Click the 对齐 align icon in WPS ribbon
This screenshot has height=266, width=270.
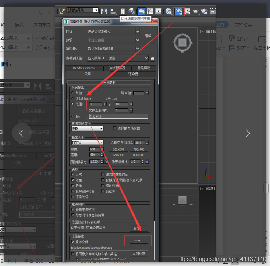232,48
